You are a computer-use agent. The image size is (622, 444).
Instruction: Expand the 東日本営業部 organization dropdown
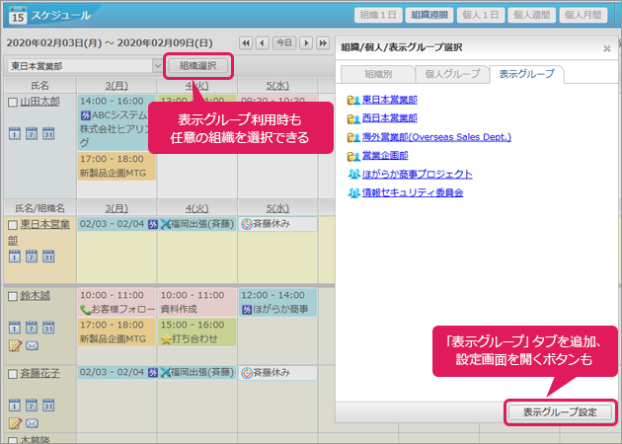(x=158, y=65)
